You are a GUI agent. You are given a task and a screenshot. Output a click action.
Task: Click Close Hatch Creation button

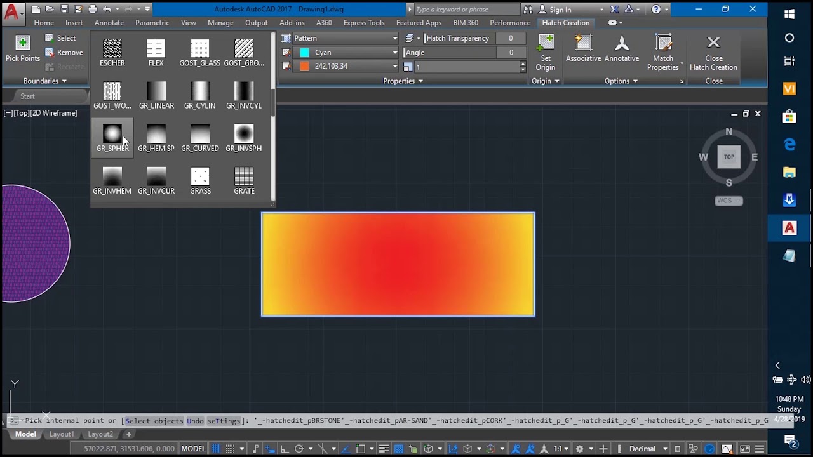coord(713,53)
